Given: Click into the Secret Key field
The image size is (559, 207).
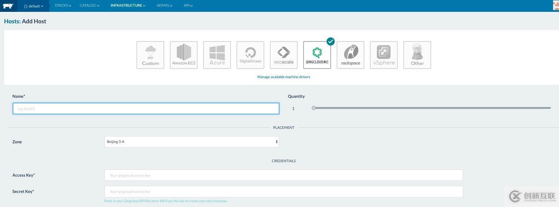Looking at the screenshot, I should click(284, 191).
